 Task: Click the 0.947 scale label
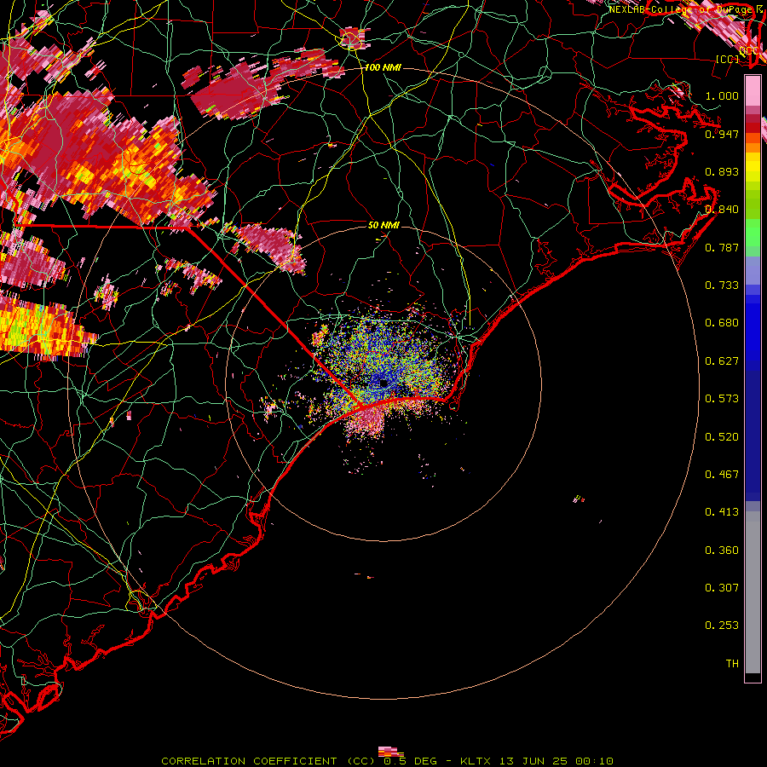(722, 134)
